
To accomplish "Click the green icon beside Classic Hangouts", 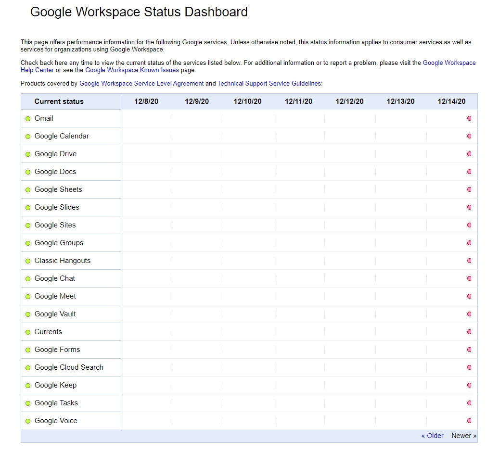I will (x=28, y=261).
